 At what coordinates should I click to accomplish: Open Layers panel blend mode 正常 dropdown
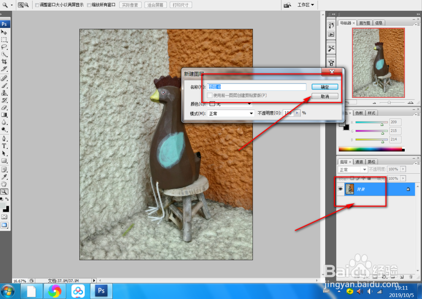tap(352, 170)
